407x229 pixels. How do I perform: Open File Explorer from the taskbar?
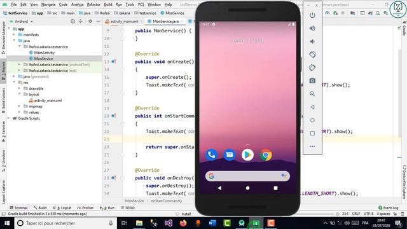(x=139, y=223)
